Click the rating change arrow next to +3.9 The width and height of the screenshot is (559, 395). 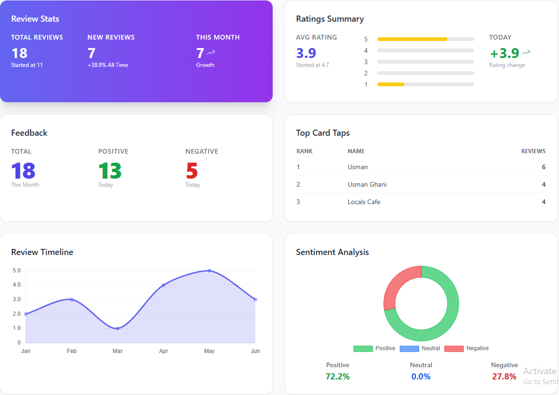coord(526,52)
